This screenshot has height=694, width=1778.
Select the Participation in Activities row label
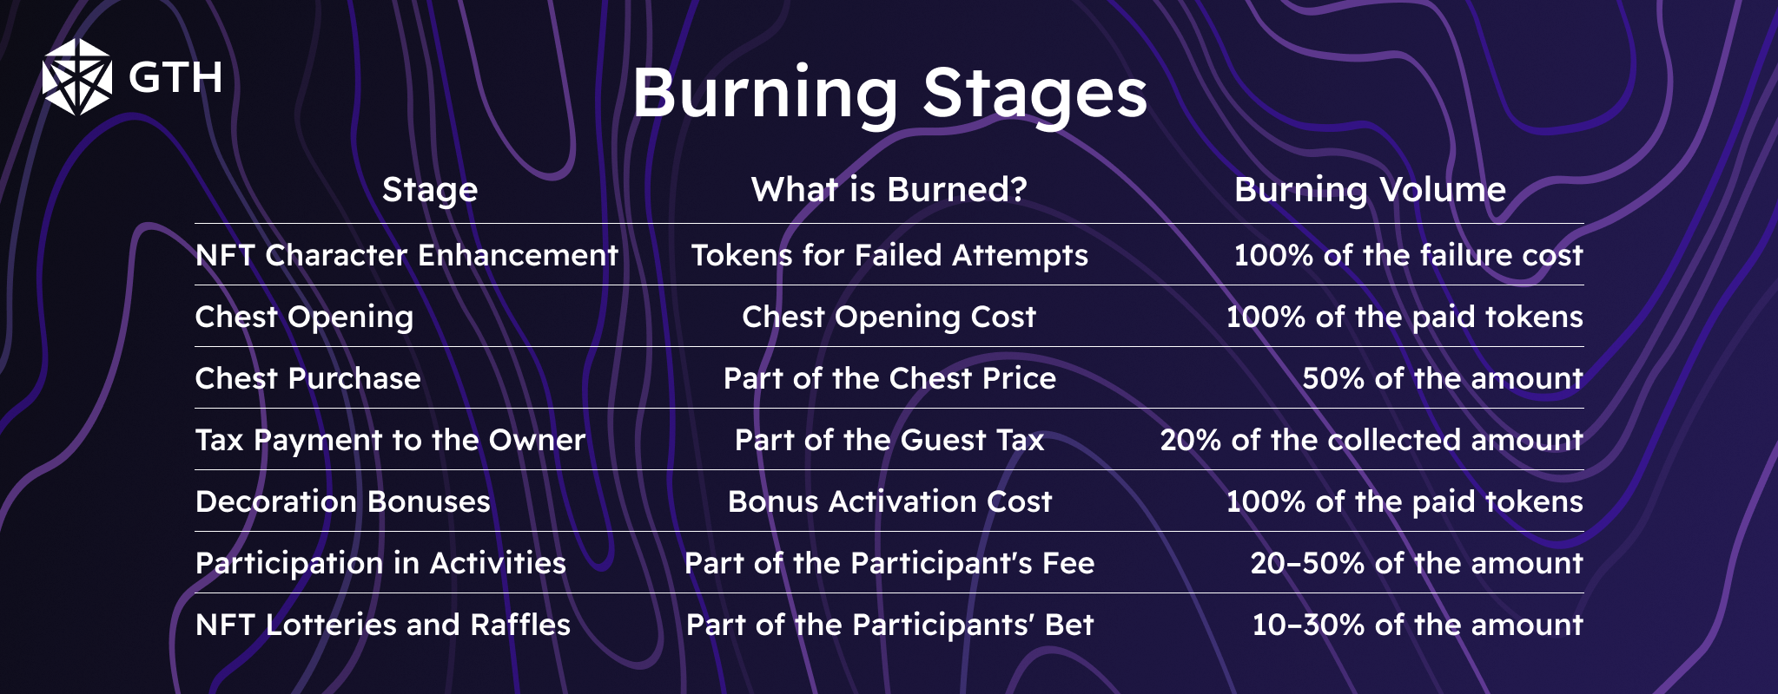coord(380,563)
